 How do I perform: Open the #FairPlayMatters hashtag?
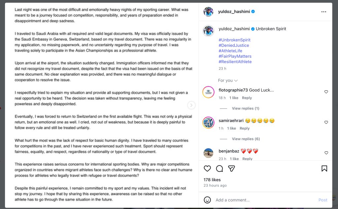click(235, 56)
